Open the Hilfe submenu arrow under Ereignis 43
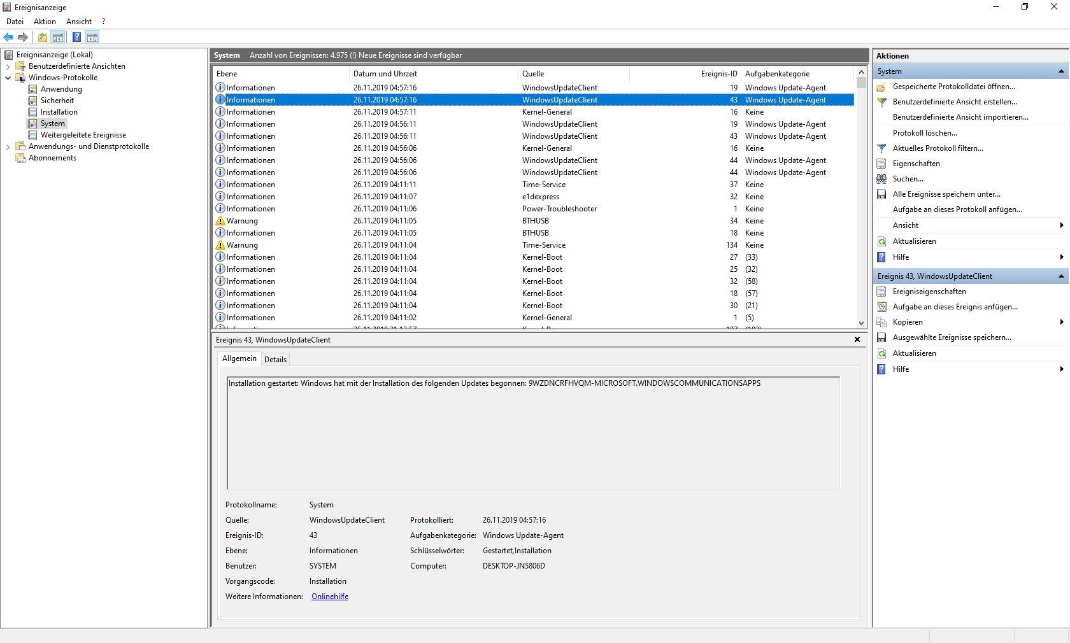Screen dimensions: 1070x643 1062,369
